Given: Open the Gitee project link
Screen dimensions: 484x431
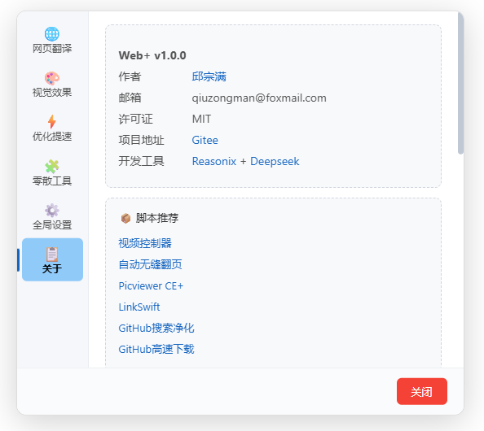Looking at the screenshot, I should 205,140.
